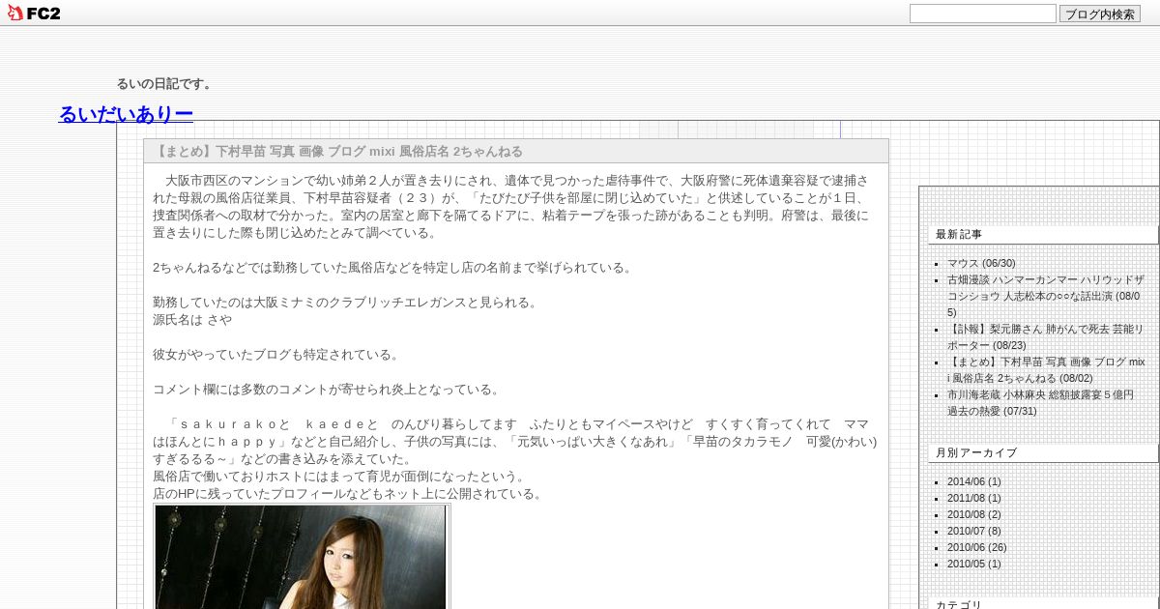Screen dimensions: 1160x609
Task: Open the 2011/08 (1) monthly archive
Action: tap(973, 498)
